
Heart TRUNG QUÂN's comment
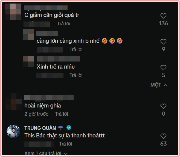click(163, 136)
